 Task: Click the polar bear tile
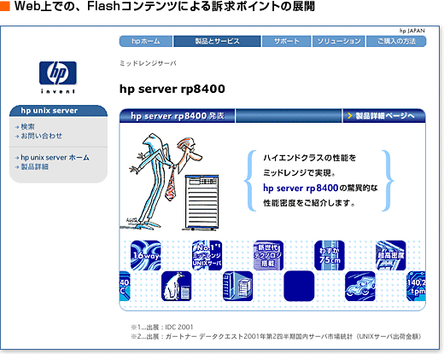click(x=176, y=286)
